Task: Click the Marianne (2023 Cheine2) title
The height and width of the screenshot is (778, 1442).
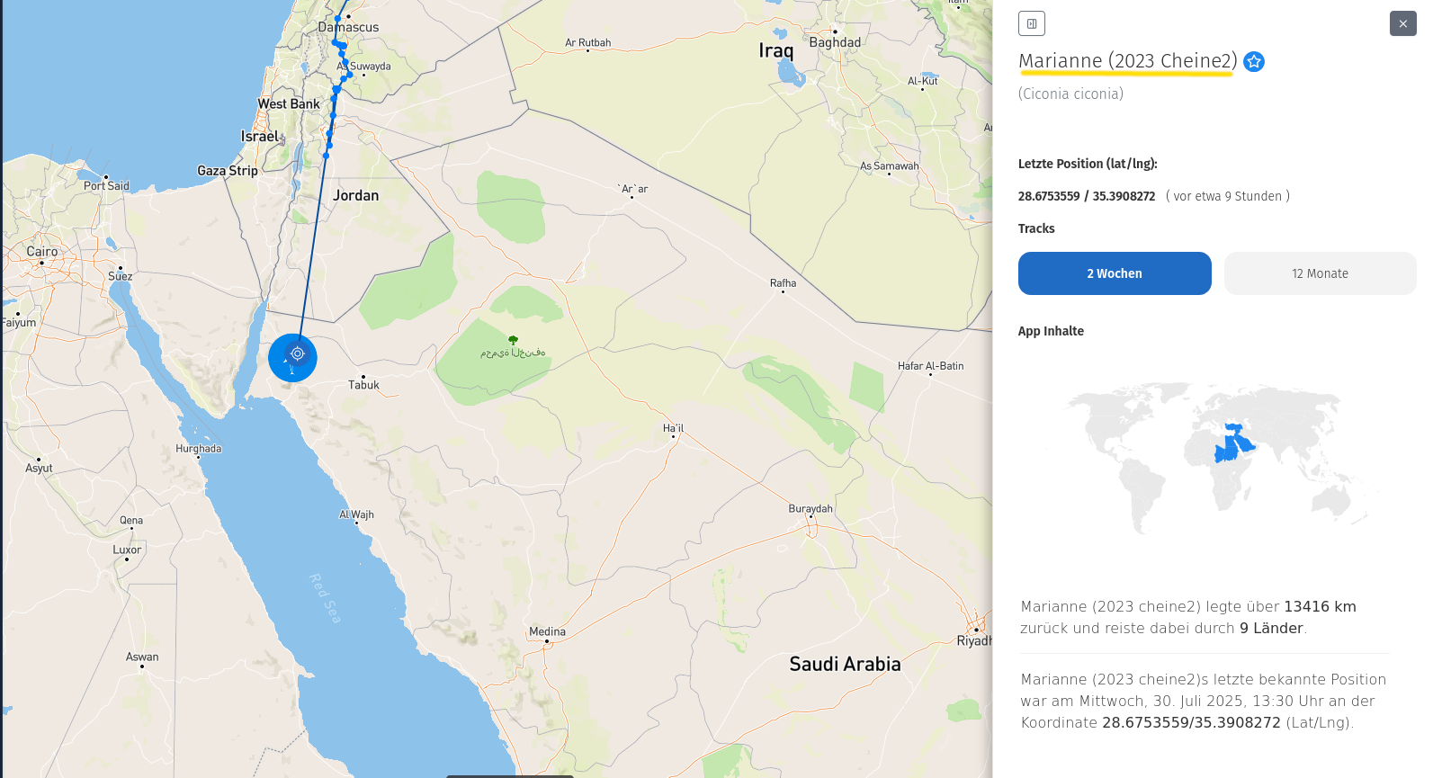Action: (x=1127, y=61)
